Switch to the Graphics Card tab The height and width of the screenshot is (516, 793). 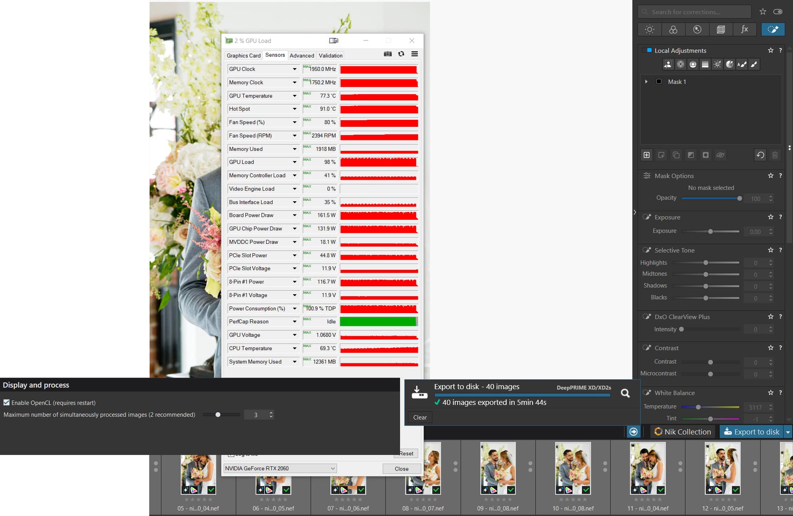243,55
